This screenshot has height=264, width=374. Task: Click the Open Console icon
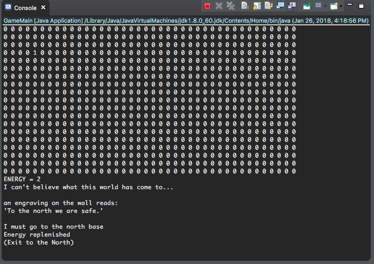tap(334, 6)
